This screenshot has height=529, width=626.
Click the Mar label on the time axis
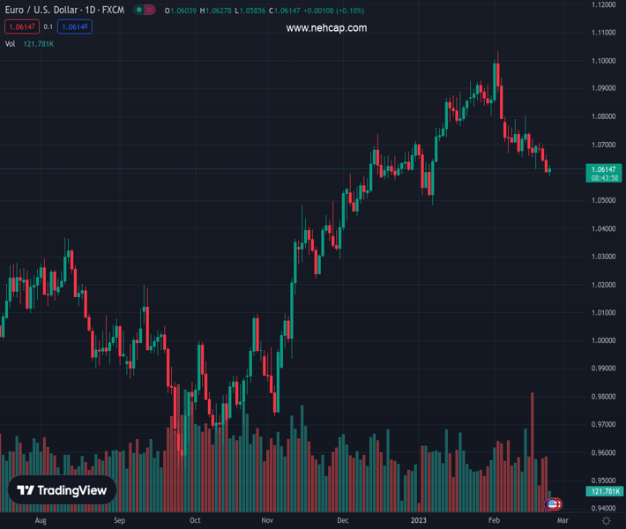pyautogui.click(x=563, y=521)
